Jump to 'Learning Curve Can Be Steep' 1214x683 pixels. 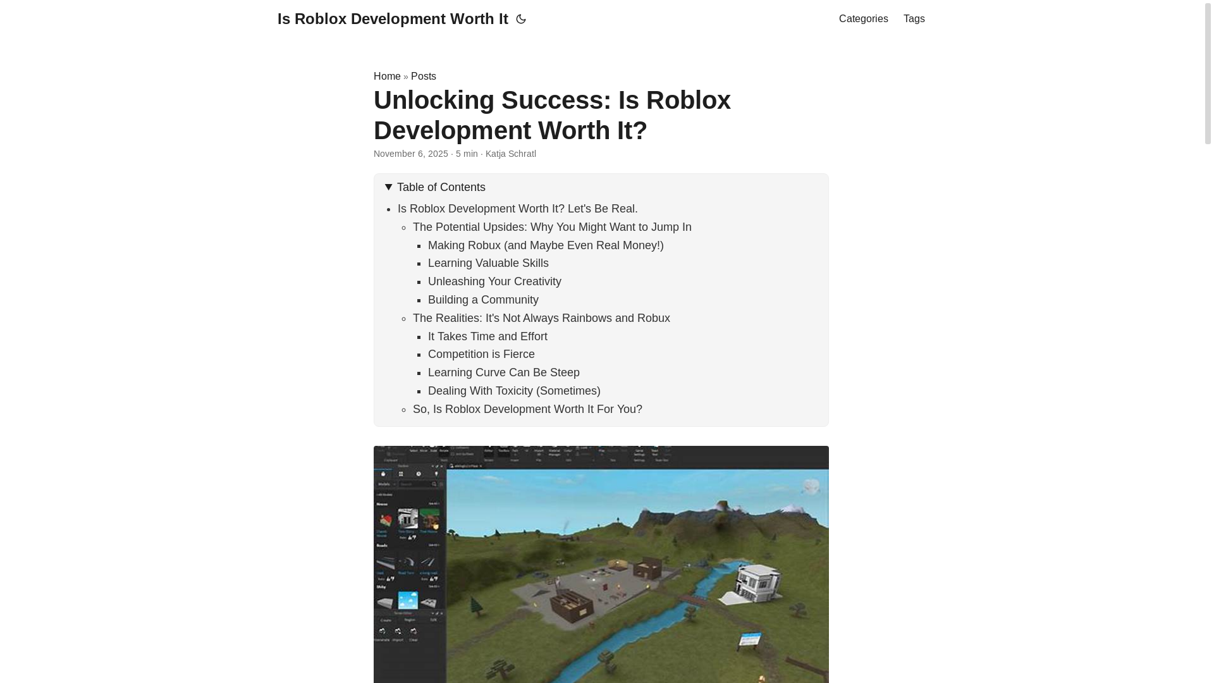click(503, 372)
